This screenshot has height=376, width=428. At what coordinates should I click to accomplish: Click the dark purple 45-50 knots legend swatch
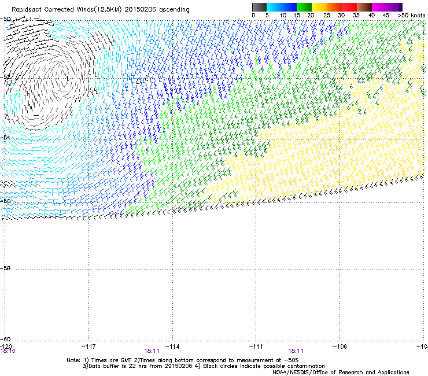[394, 7]
